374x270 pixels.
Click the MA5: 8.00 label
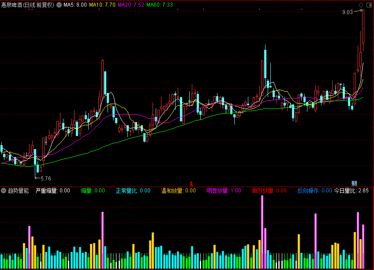pyautogui.click(x=75, y=5)
